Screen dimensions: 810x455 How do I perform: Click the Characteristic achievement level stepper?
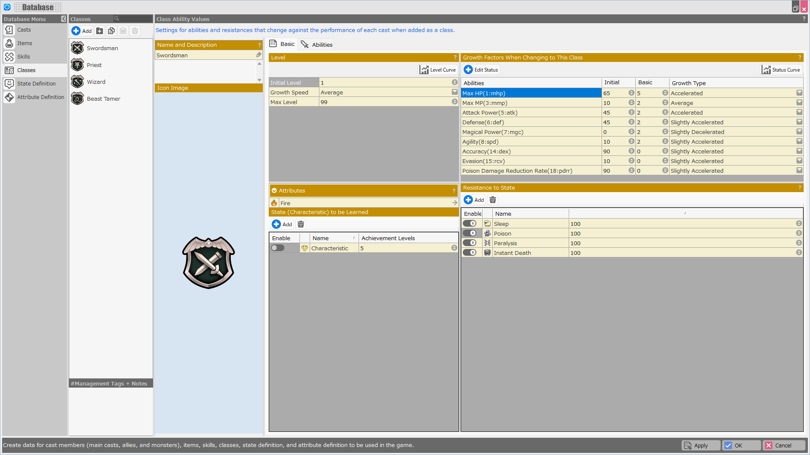[x=454, y=248]
